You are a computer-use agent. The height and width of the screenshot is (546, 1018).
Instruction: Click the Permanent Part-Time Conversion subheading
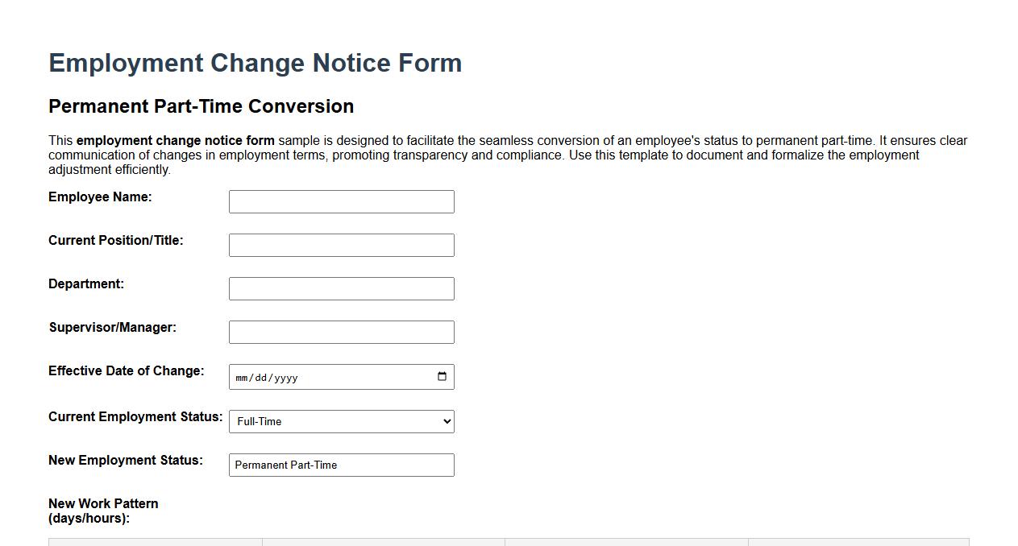[x=201, y=105]
